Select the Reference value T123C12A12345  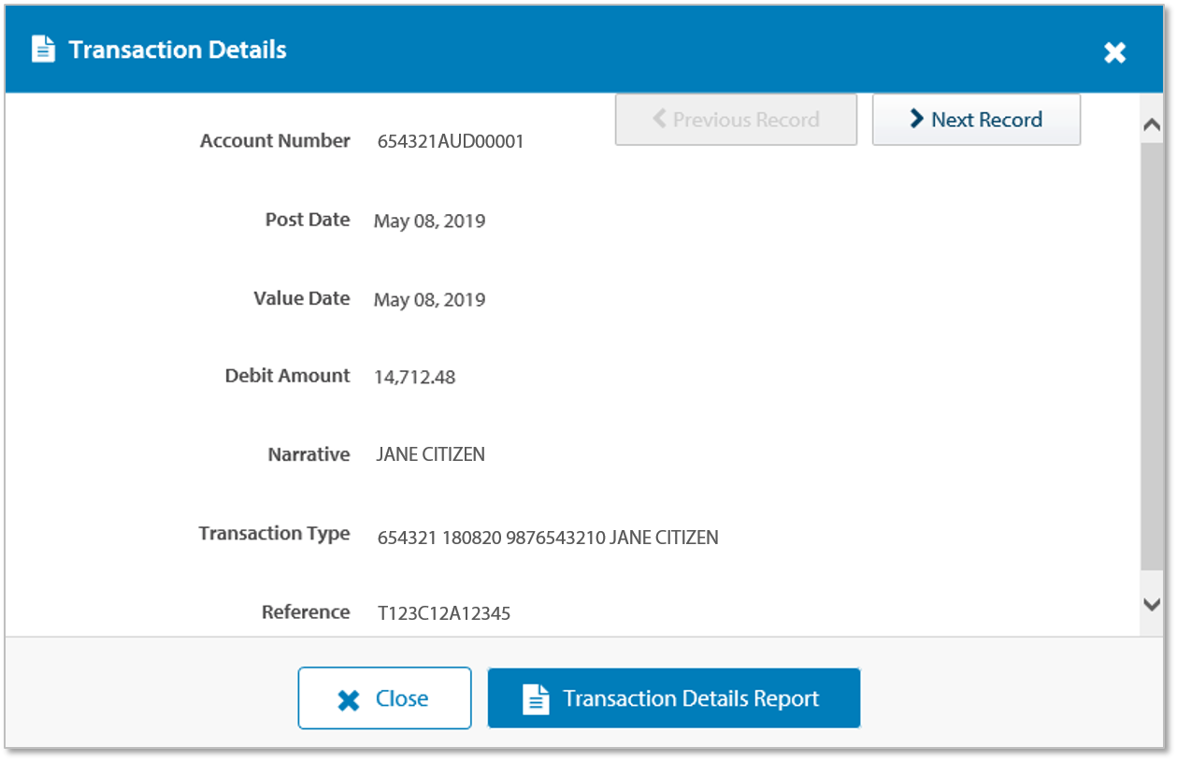[x=442, y=613]
